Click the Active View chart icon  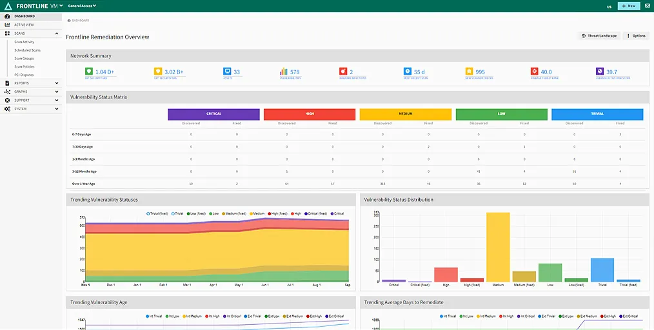point(7,25)
